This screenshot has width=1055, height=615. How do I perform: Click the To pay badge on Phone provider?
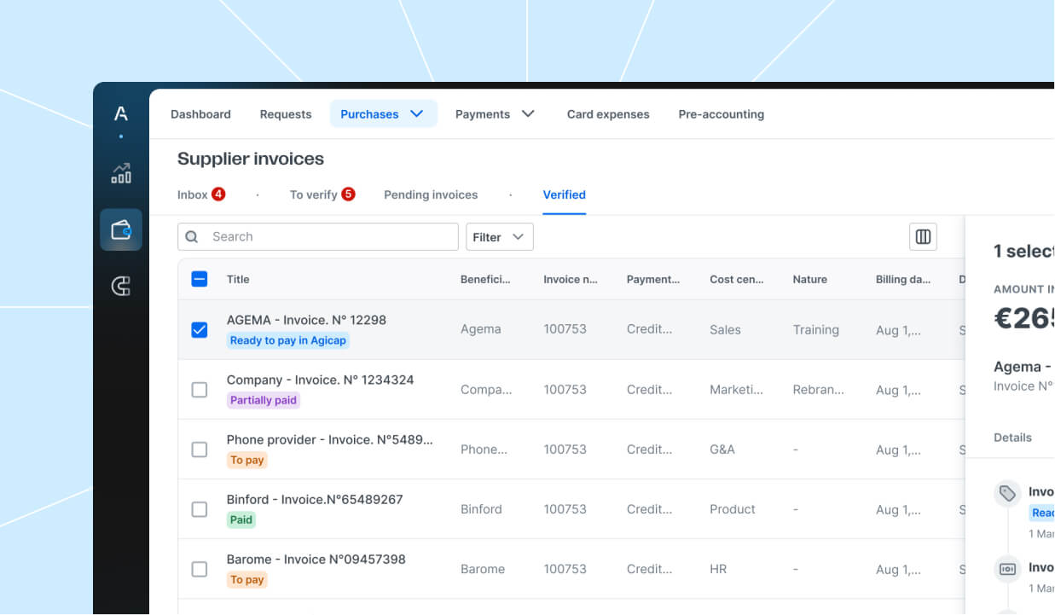tap(247, 460)
